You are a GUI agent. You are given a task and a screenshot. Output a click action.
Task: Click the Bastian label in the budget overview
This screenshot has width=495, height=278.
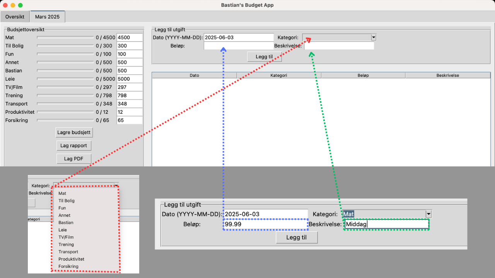(14, 71)
